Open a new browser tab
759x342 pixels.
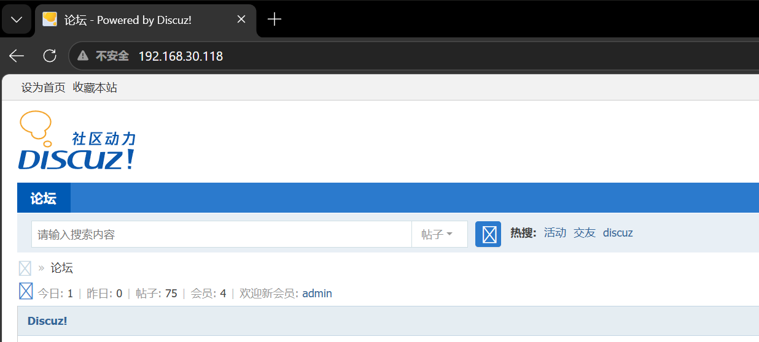pos(274,20)
